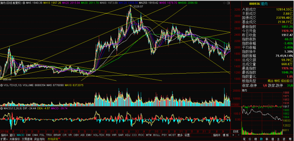Switch to the 关联报价 tab

(15, 139)
